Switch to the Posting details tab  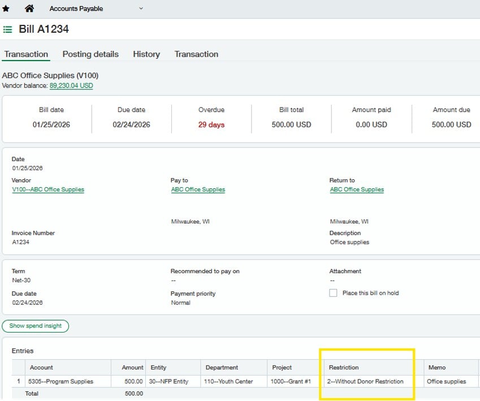click(x=90, y=54)
